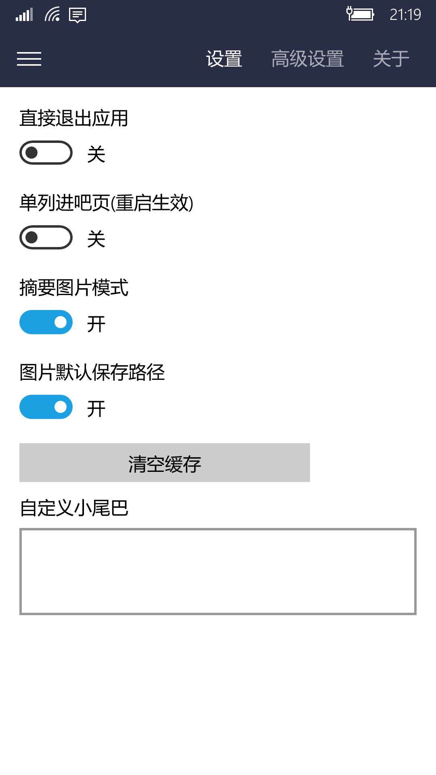Tap the 自定义小尾巴 label
The image size is (436, 775).
[x=74, y=508]
